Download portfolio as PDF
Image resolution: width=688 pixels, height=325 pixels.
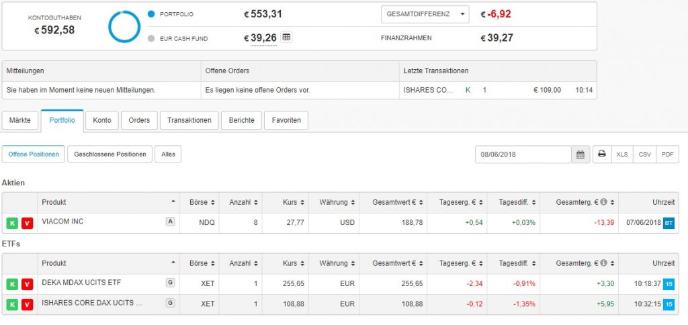tap(667, 154)
